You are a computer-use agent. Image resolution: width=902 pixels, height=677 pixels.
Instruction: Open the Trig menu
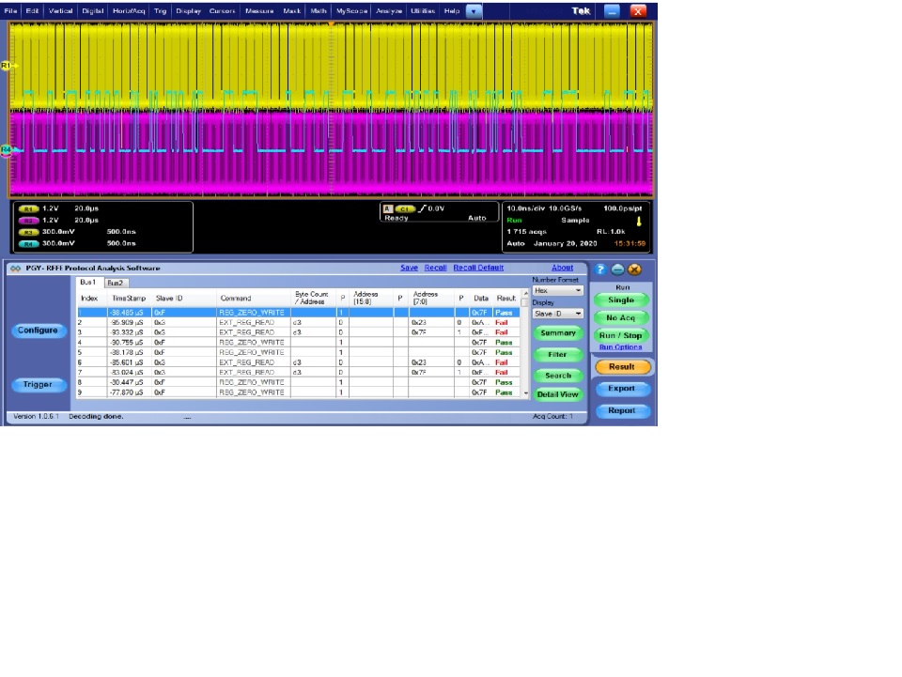point(160,11)
